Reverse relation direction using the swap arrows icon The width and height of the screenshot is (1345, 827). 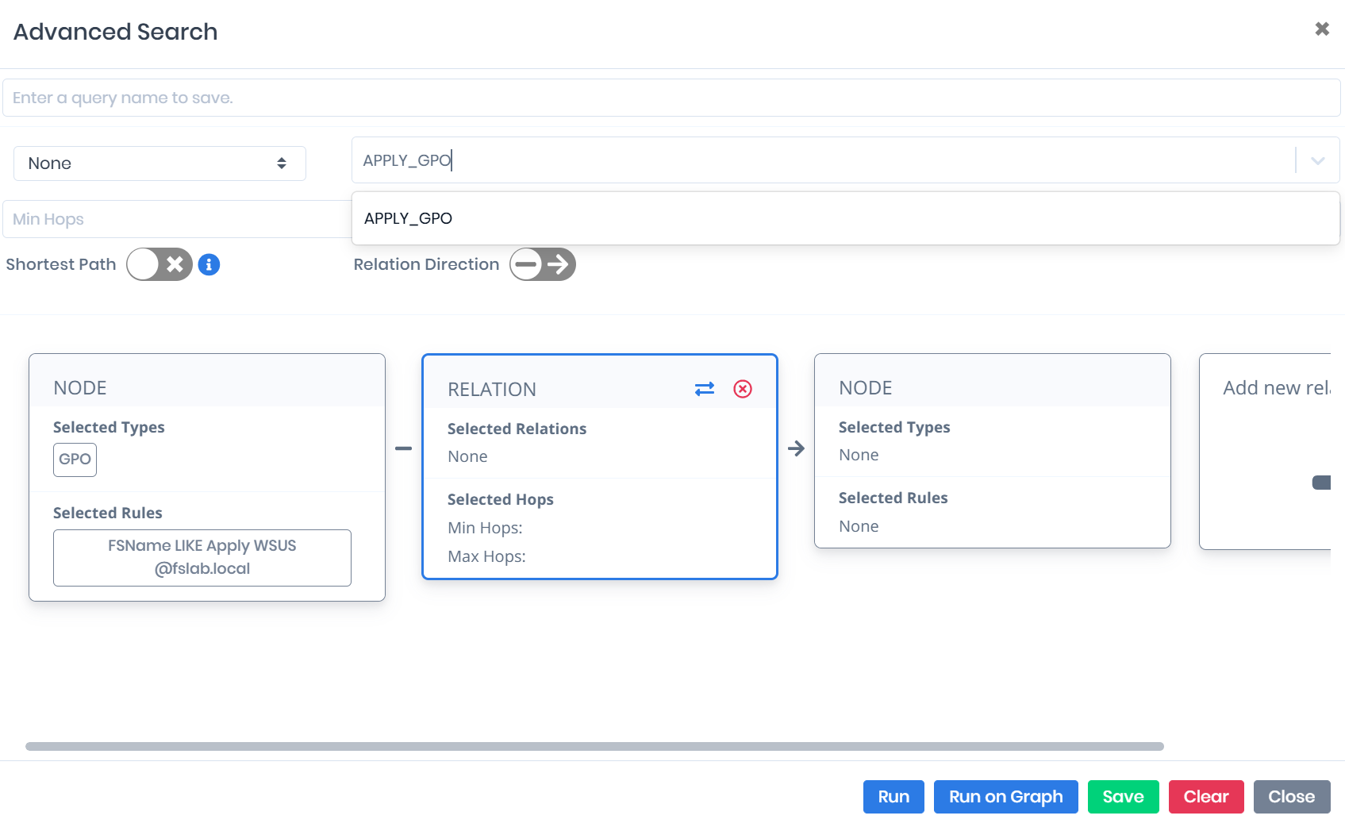click(705, 389)
